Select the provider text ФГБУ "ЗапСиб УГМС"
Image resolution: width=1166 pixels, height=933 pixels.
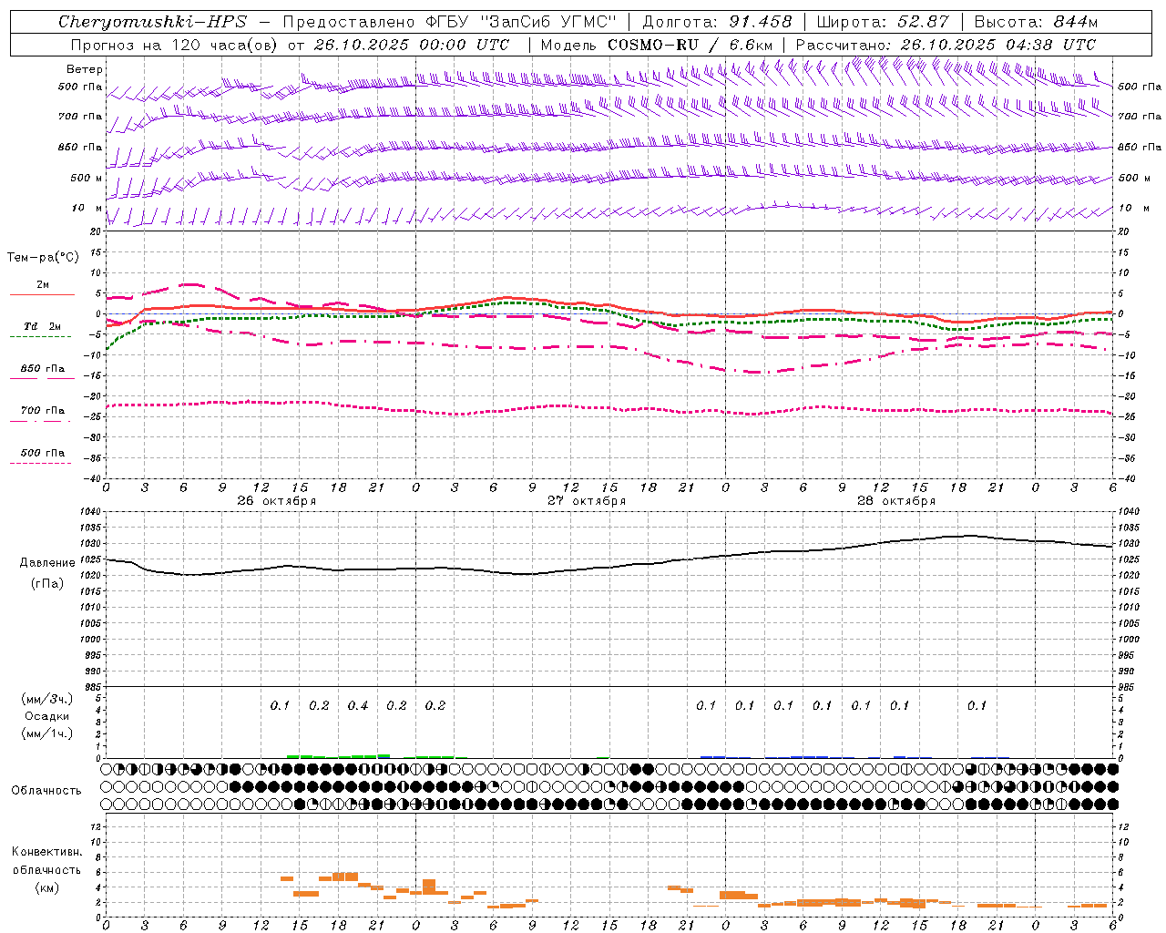[520, 22]
